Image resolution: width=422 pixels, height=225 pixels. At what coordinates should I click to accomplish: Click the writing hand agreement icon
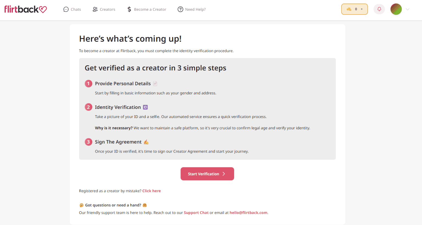[146, 142]
